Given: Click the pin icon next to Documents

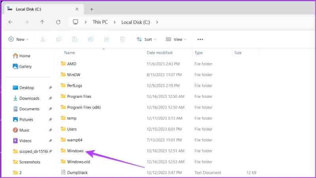Looking at the screenshot, I should 51,109.
